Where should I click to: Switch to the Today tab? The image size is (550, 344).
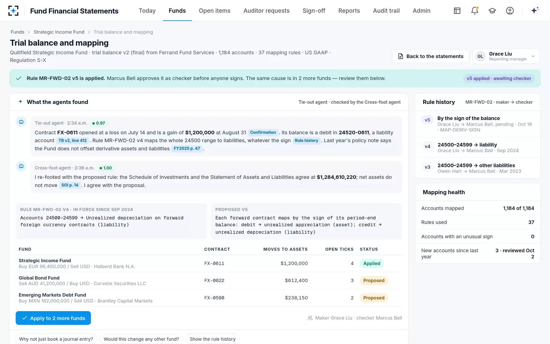147,11
